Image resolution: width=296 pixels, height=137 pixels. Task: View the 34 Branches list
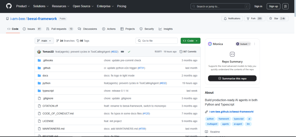point(66,41)
